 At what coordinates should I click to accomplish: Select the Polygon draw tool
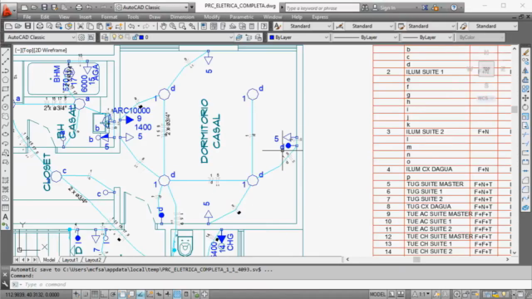[6, 80]
